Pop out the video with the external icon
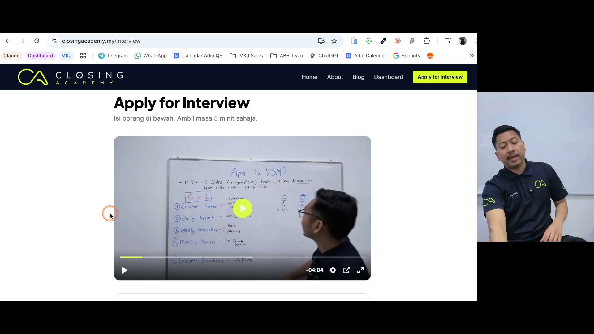 (x=347, y=270)
